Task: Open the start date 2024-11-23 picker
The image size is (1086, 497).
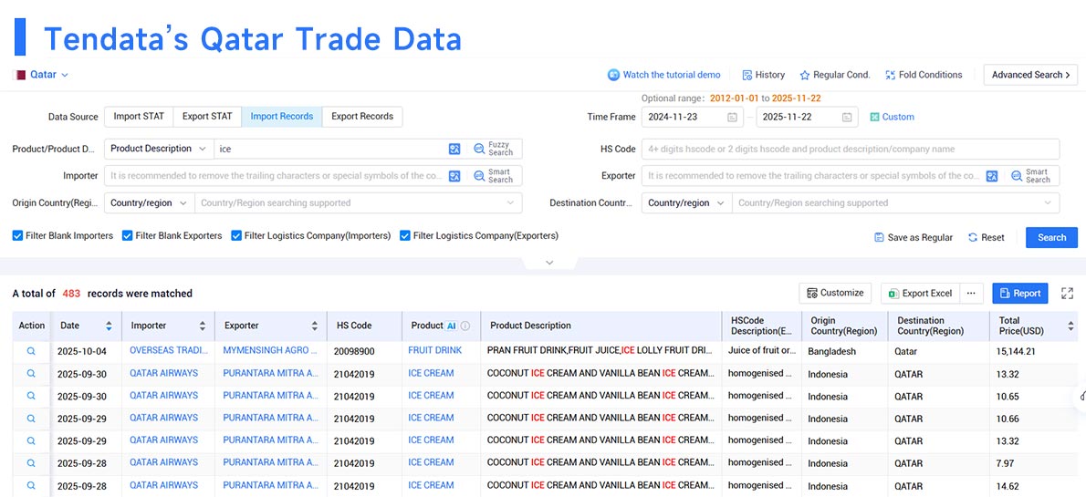Action: [x=692, y=117]
